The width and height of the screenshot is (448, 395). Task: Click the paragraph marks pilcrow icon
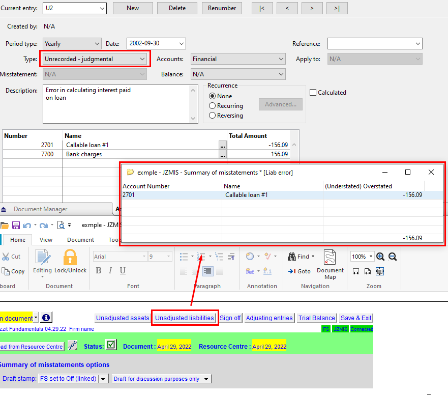pyautogui.click(x=231, y=257)
